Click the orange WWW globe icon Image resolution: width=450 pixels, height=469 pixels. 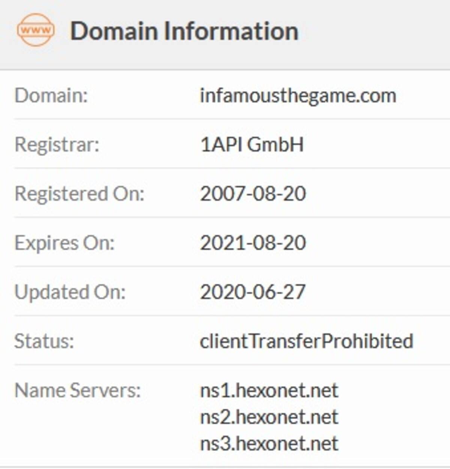pyautogui.click(x=36, y=30)
